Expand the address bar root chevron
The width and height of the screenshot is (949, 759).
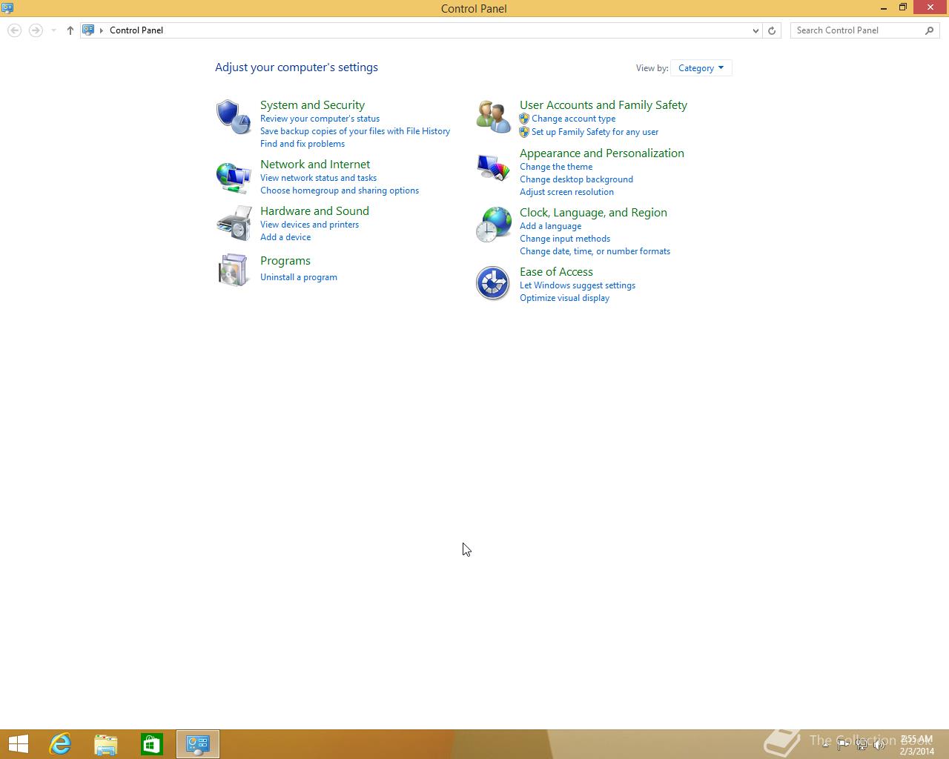(x=102, y=30)
